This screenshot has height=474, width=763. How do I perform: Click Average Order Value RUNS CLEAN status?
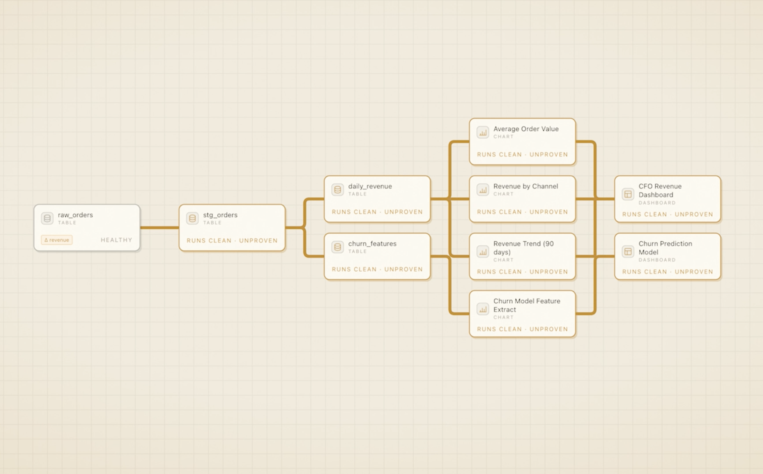click(x=522, y=155)
